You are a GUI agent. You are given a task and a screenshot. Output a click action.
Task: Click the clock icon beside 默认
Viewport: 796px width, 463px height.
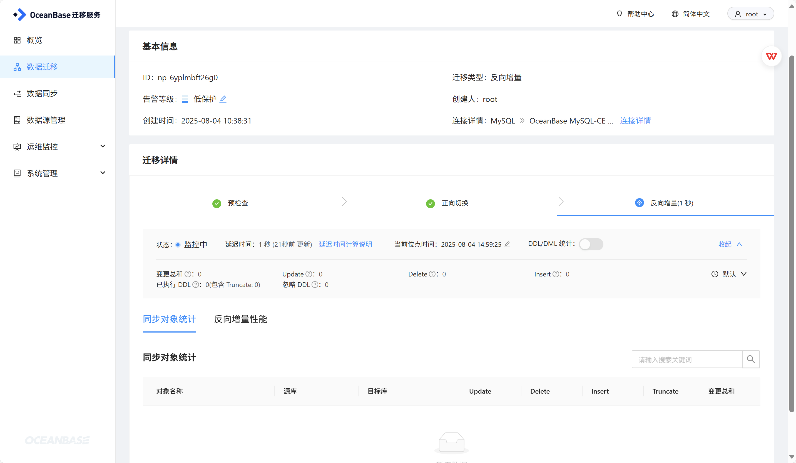(x=715, y=274)
